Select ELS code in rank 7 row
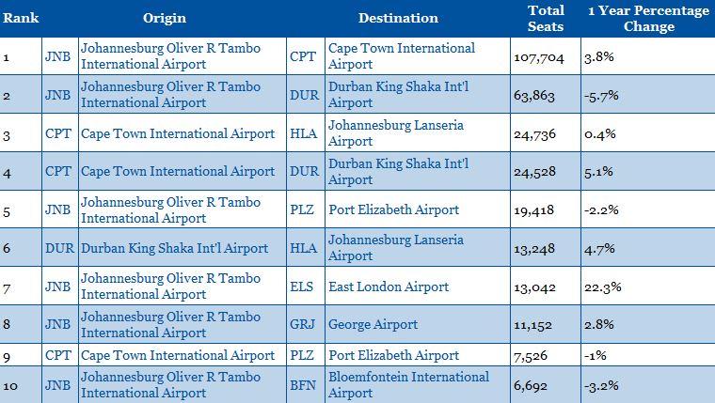This screenshot has height=403, width=715. click(302, 287)
